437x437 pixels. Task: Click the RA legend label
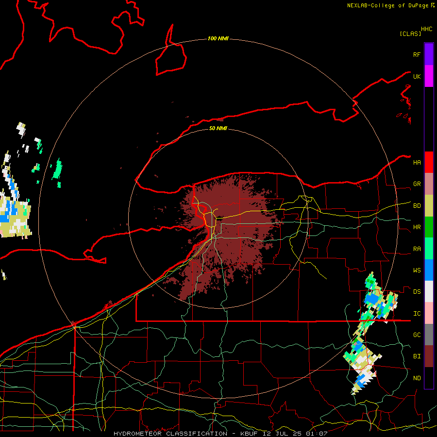point(417,249)
